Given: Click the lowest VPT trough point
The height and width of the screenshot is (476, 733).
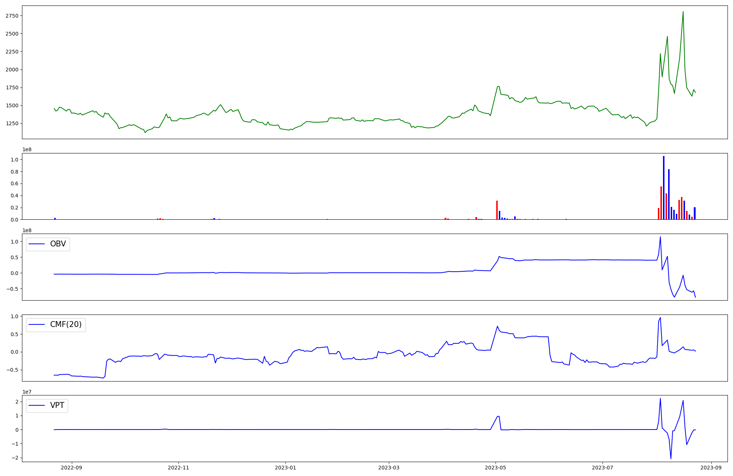Looking at the screenshot, I should coord(671,458).
